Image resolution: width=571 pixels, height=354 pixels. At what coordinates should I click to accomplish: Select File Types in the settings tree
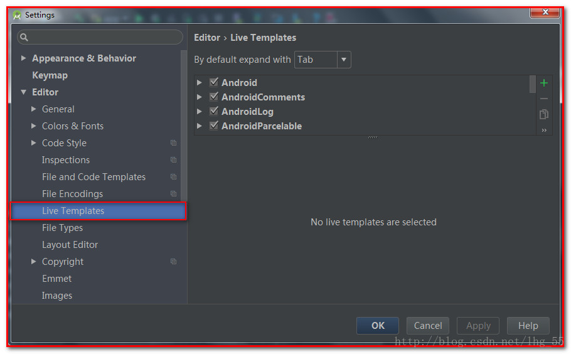[x=62, y=228]
